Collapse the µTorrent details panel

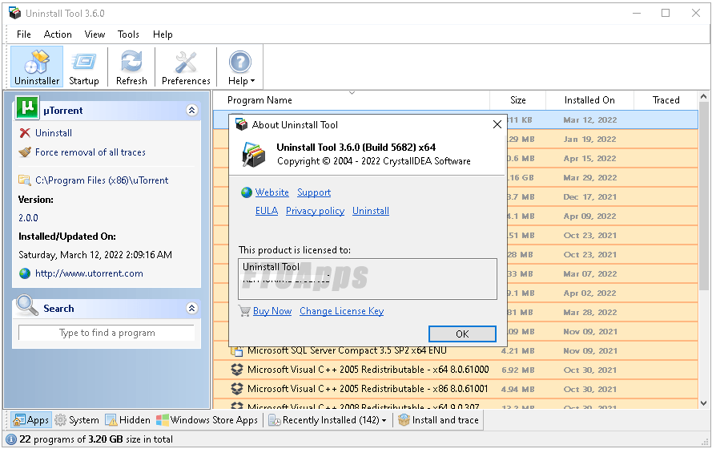[192, 110]
